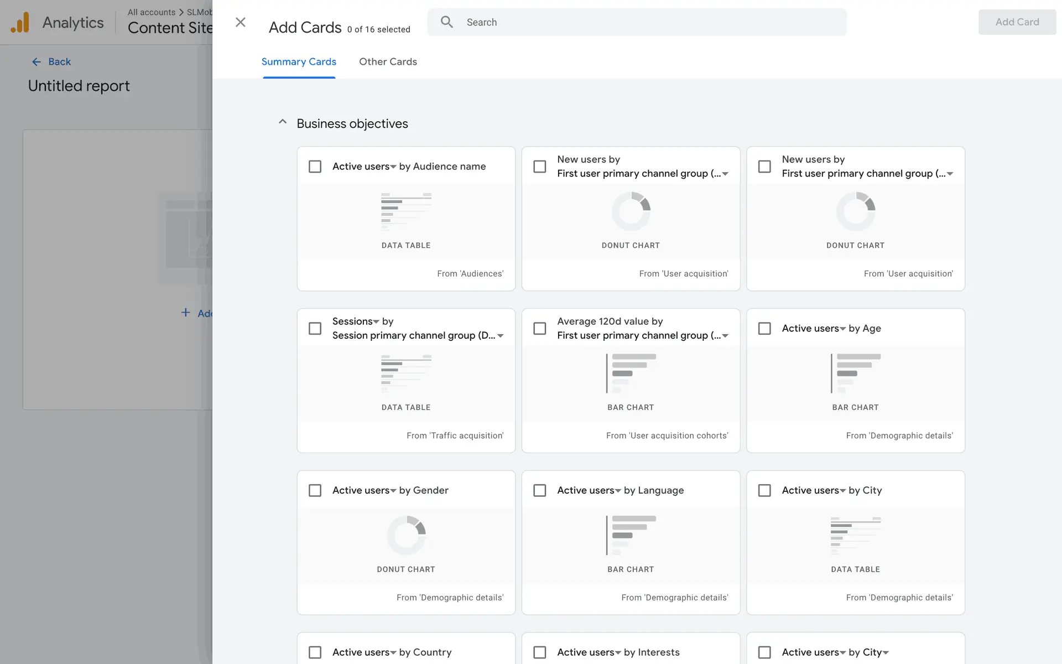
Task: Collapse the Business objectives section
Action: pyautogui.click(x=283, y=122)
